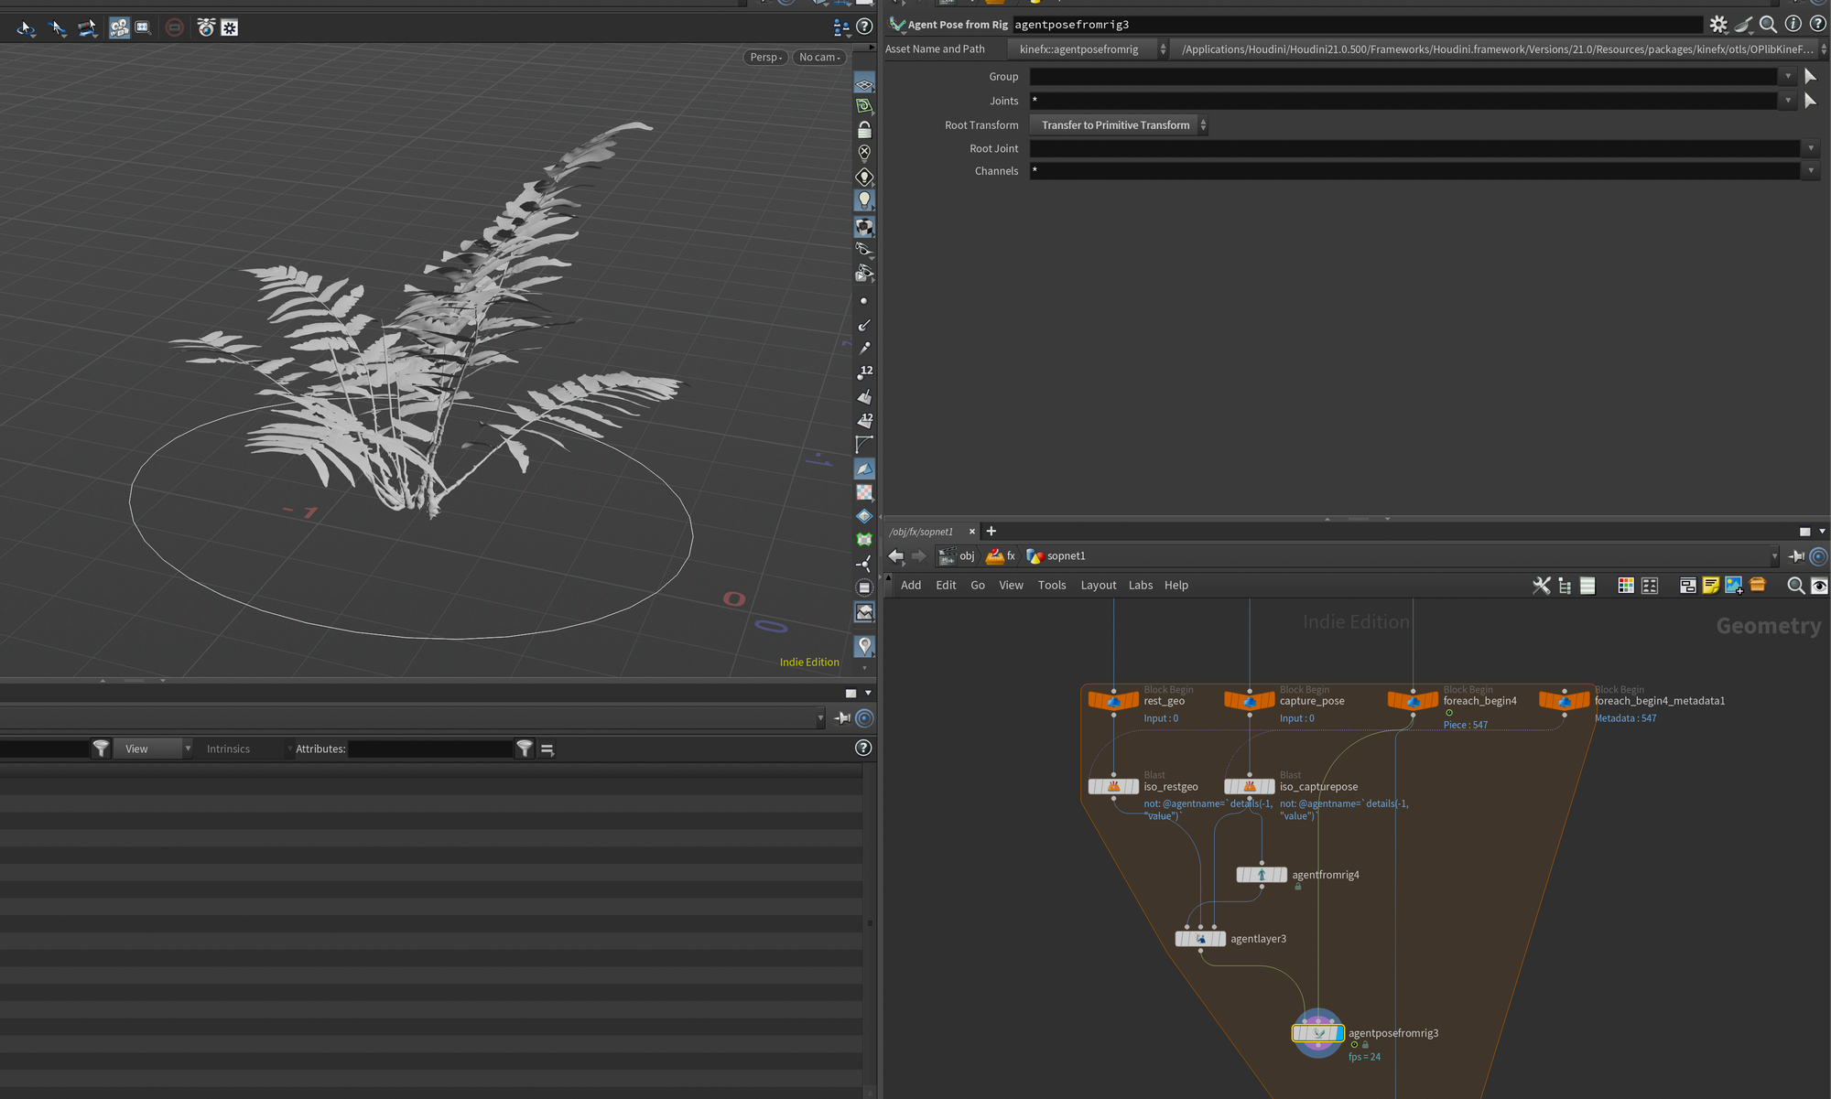Open the No cam camera dropdown

[818, 57]
